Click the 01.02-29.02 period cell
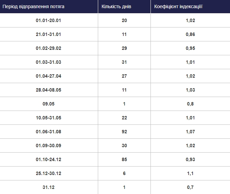230x194 pixels. (x=48, y=48)
